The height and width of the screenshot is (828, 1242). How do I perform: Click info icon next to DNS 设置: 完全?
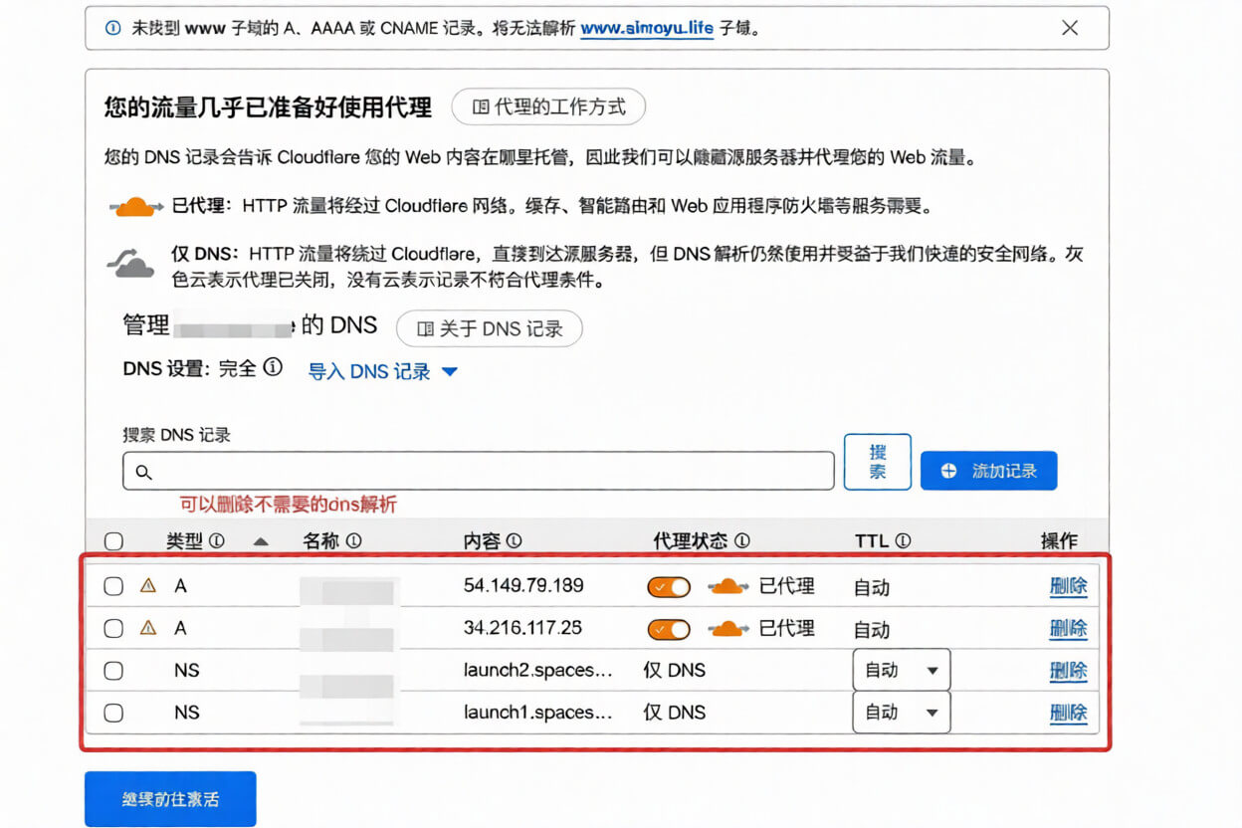tap(273, 368)
